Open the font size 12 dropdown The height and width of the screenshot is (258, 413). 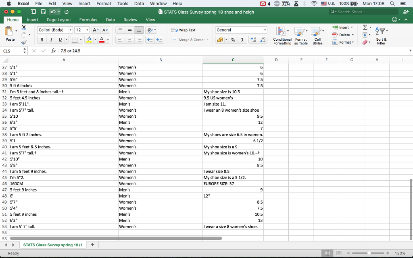click(x=87, y=30)
